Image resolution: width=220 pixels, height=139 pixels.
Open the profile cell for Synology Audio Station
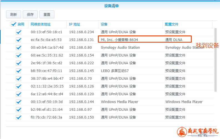(184, 48)
